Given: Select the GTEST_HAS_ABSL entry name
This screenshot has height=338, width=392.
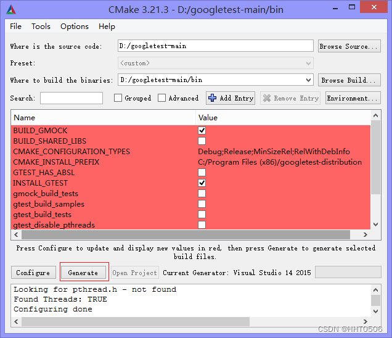Looking at the screenshot, I should click(x=44, y=173).
